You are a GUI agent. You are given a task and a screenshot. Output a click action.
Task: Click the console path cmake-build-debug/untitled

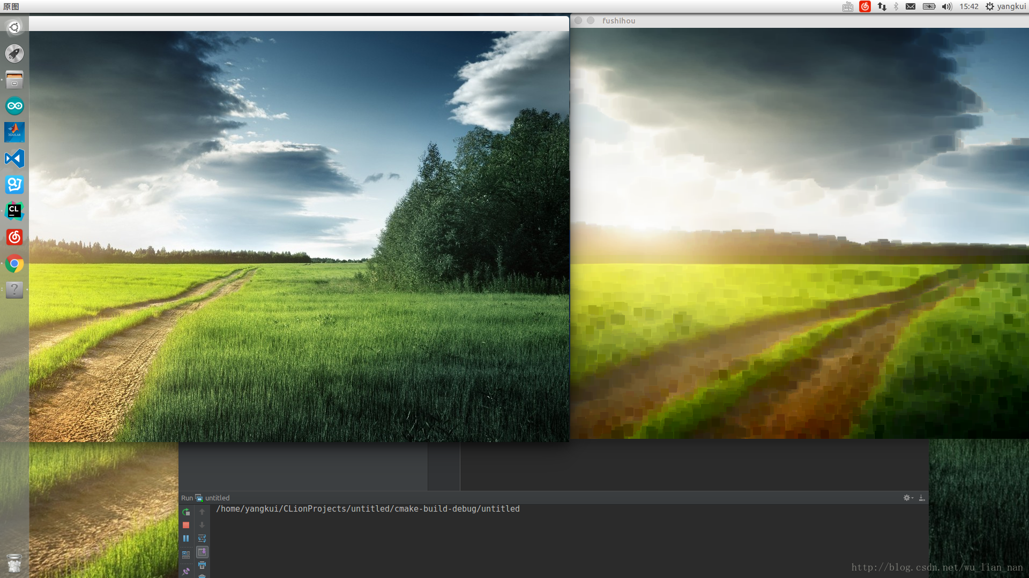click(x=457, y=509)
